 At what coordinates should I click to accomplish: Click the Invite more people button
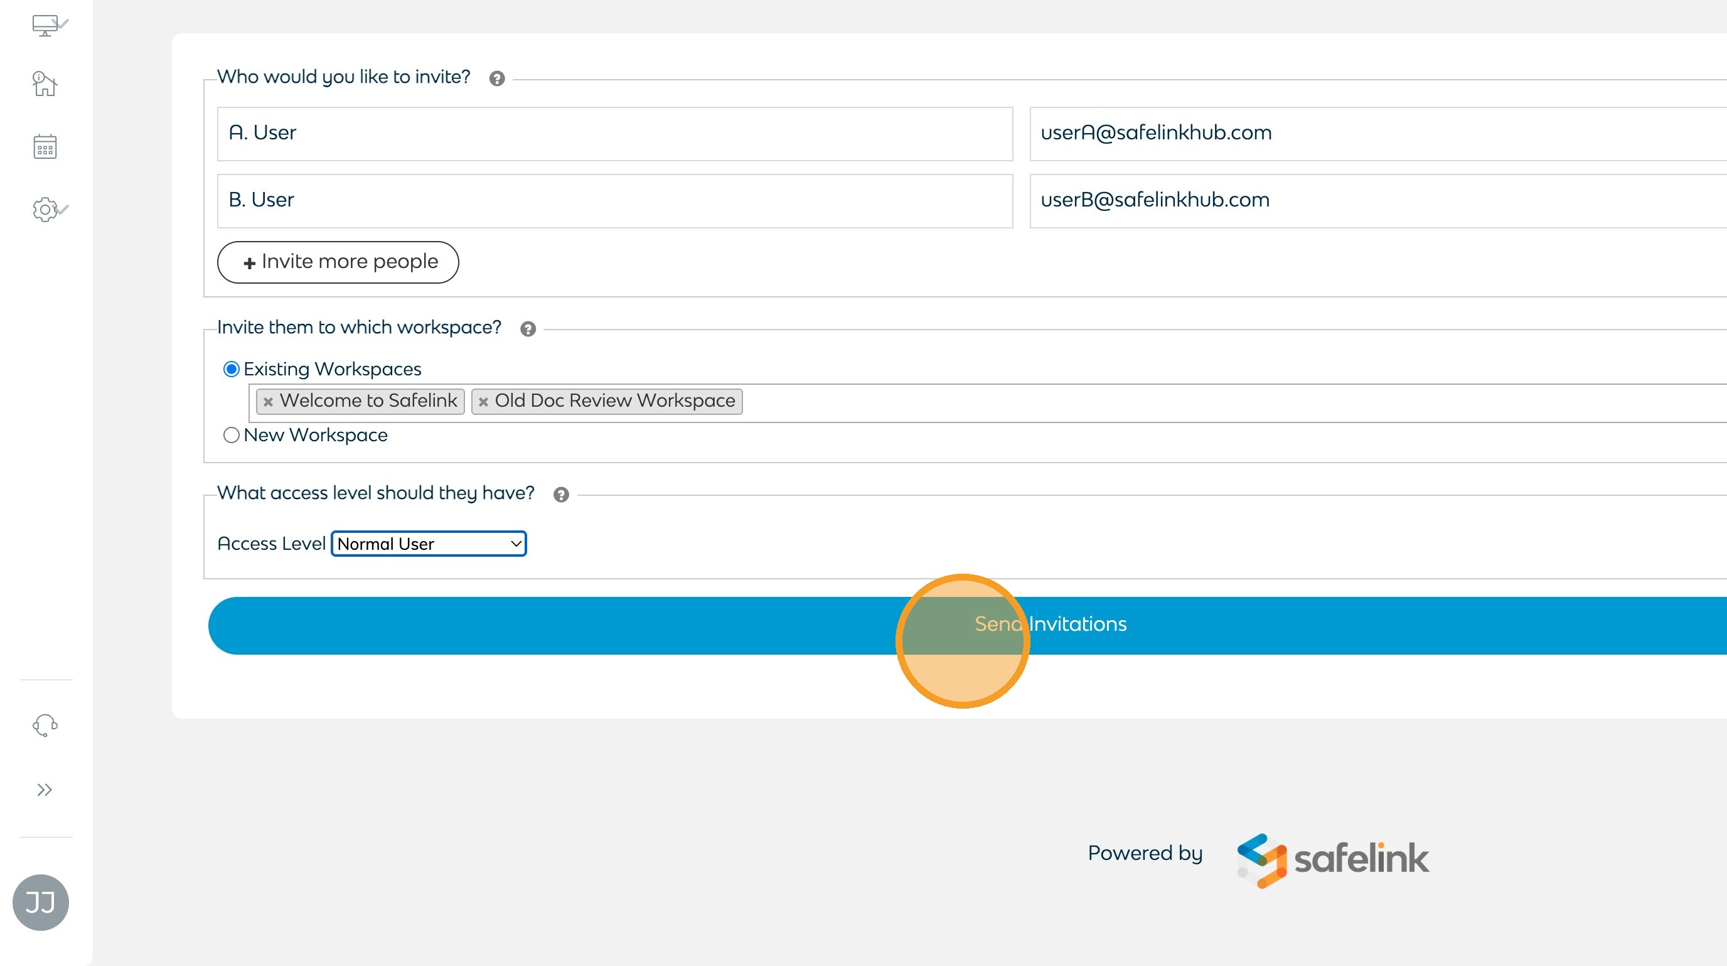(338, 262)
